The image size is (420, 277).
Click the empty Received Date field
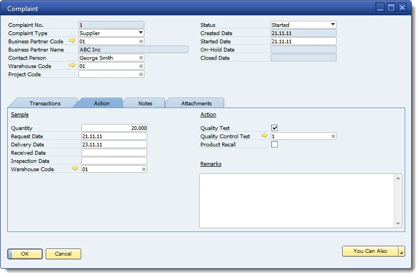tap(114, 153)
